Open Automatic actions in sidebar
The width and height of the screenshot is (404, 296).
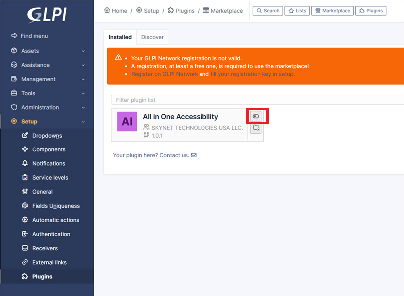[x=55, y=220]
